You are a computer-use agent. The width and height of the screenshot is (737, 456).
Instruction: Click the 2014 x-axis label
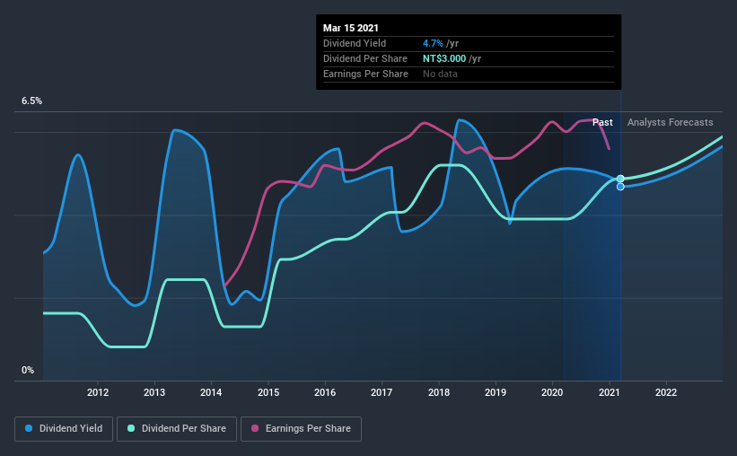[211, 392]
